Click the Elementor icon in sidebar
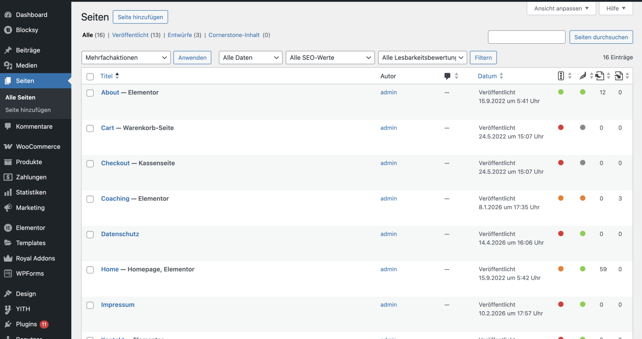Image resolution: width=642 pixels, height=339 pixels. (x=8, y=228)
